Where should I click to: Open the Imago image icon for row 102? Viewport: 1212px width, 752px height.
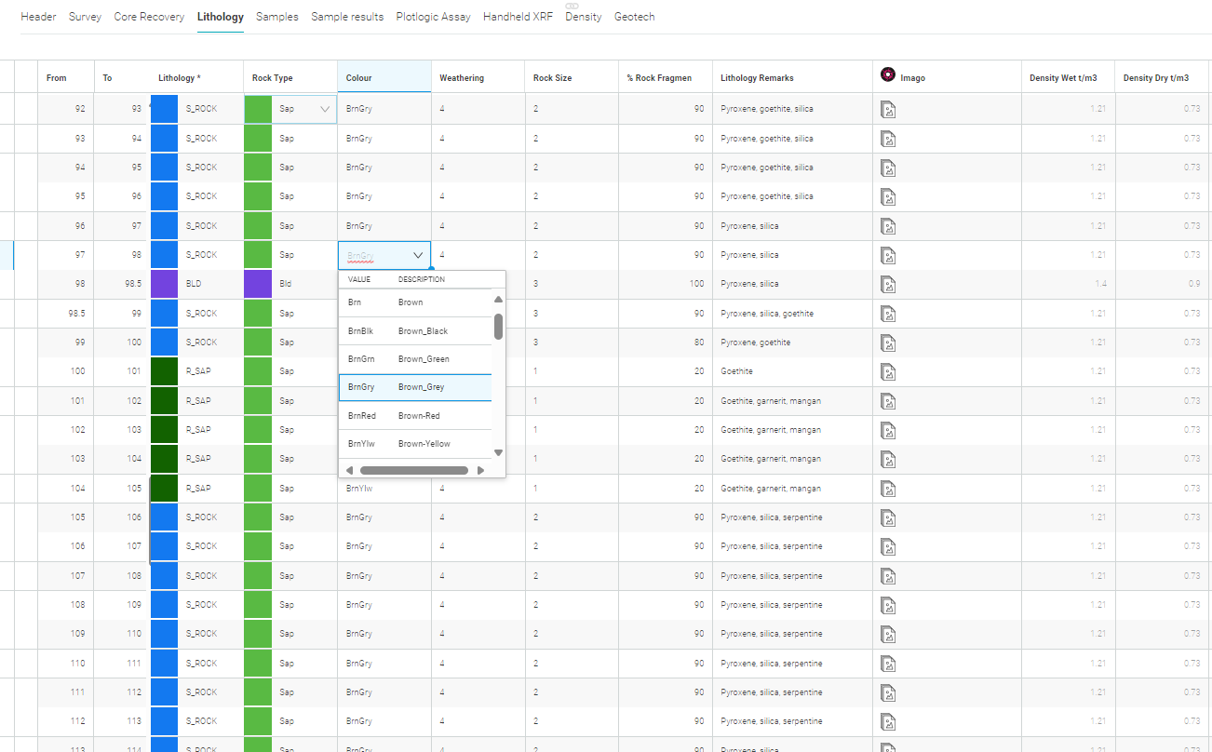(x=889, y=430)
